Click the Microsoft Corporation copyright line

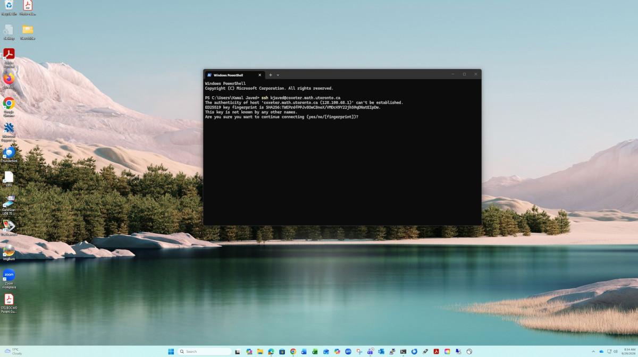tap(269, 88)
